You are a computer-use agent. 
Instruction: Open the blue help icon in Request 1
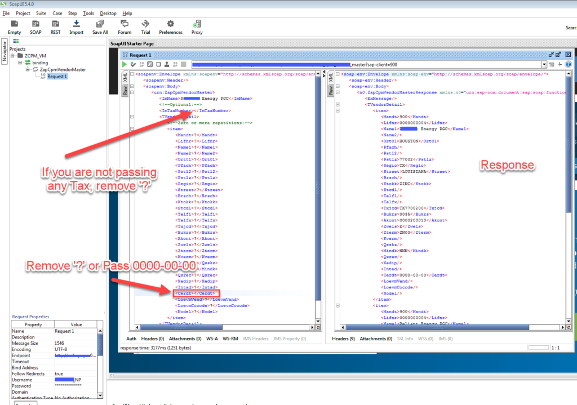(x=568, y=64)
